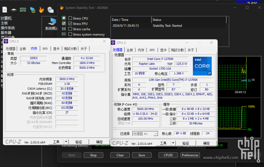Open the 工具 dropdown arrow in processor CPU-Z window
This screenshot has height=167, width=264.
pyautogui.click(x=173, y=143)
